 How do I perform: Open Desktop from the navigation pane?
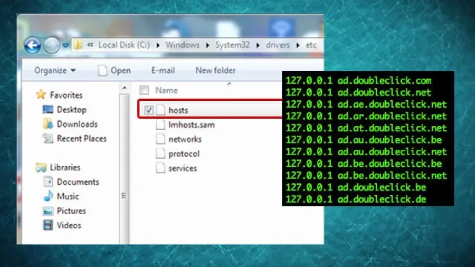(x=71, y=110)
